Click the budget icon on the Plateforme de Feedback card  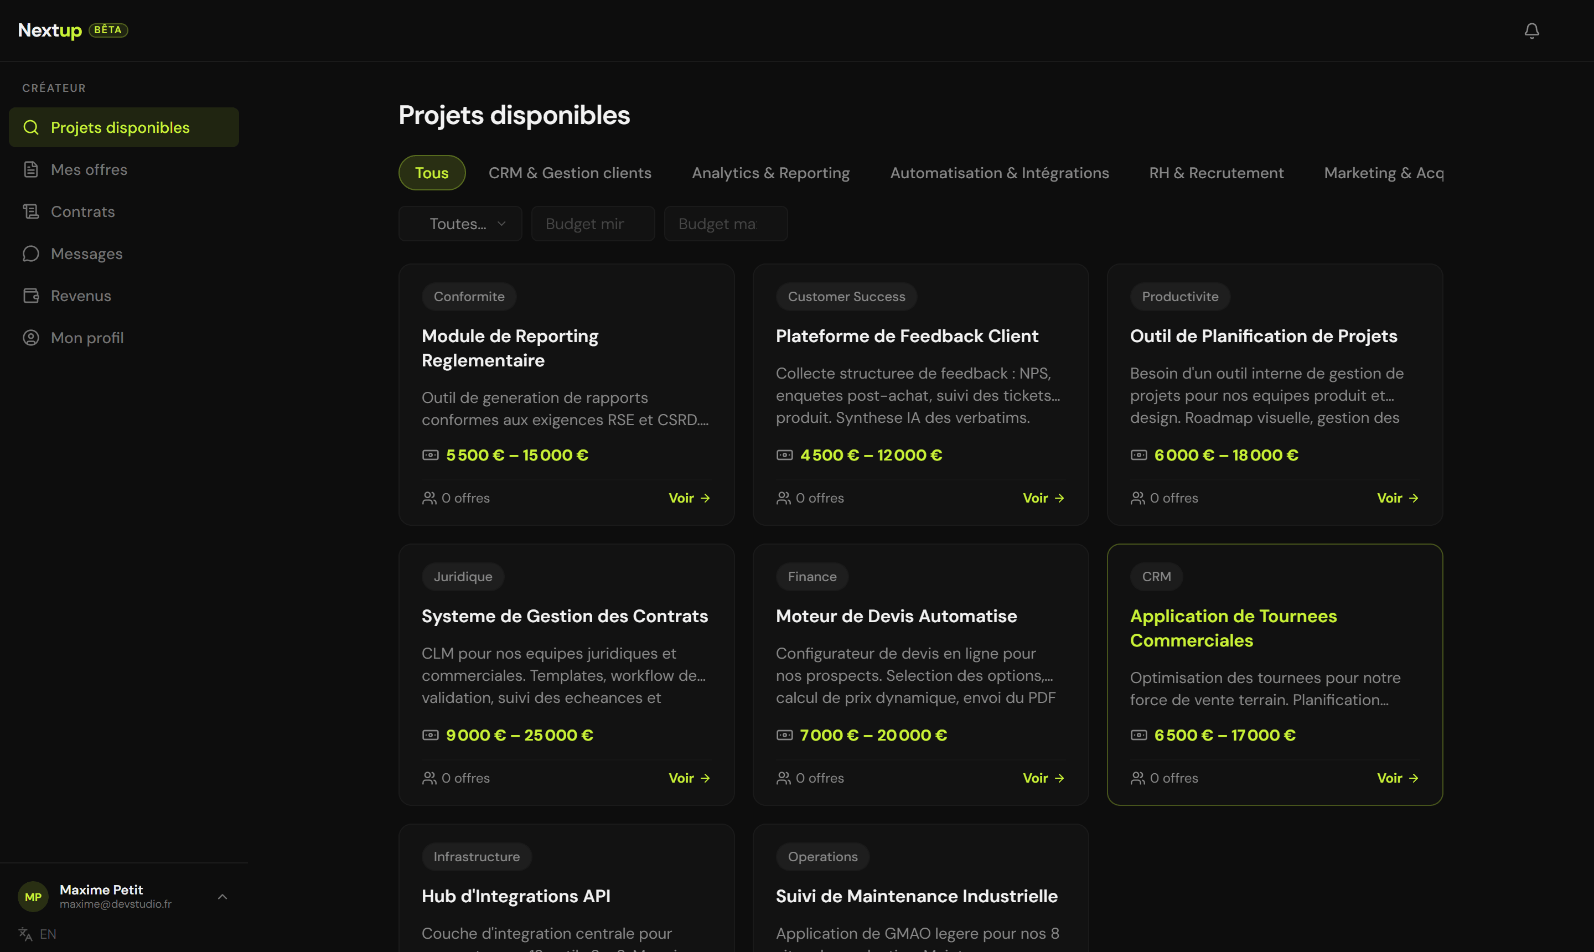[784, 455]
